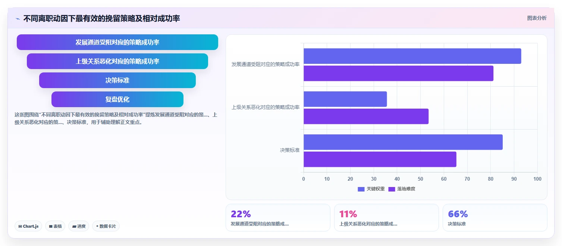
Task: Open the 11% data card
Action: [x=386, y=218]
